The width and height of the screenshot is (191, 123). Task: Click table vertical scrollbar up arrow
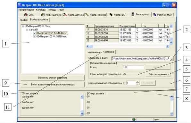171,26
